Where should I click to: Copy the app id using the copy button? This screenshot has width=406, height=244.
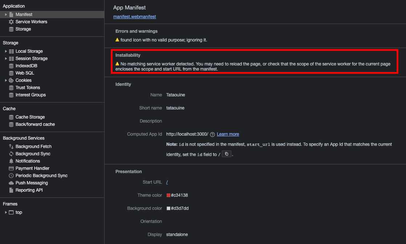click(x=226, y=154)
